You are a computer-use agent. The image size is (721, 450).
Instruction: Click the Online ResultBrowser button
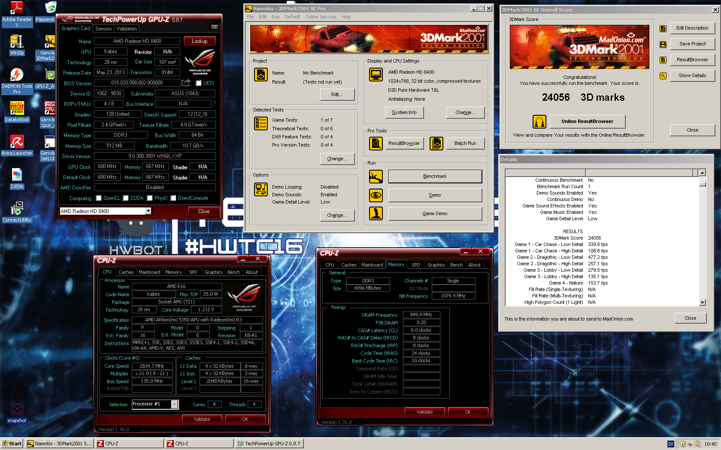point(587,121)
